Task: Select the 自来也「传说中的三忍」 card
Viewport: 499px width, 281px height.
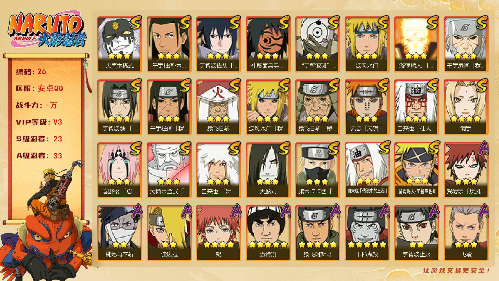Action: [x=367, y=170]
